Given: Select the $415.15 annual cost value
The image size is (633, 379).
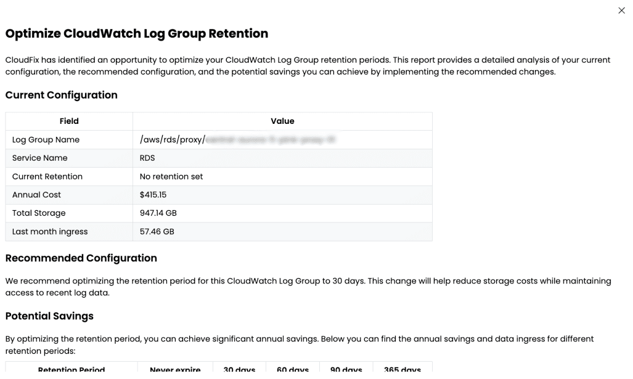Looking at the screenshot, I should click(153, 195).
